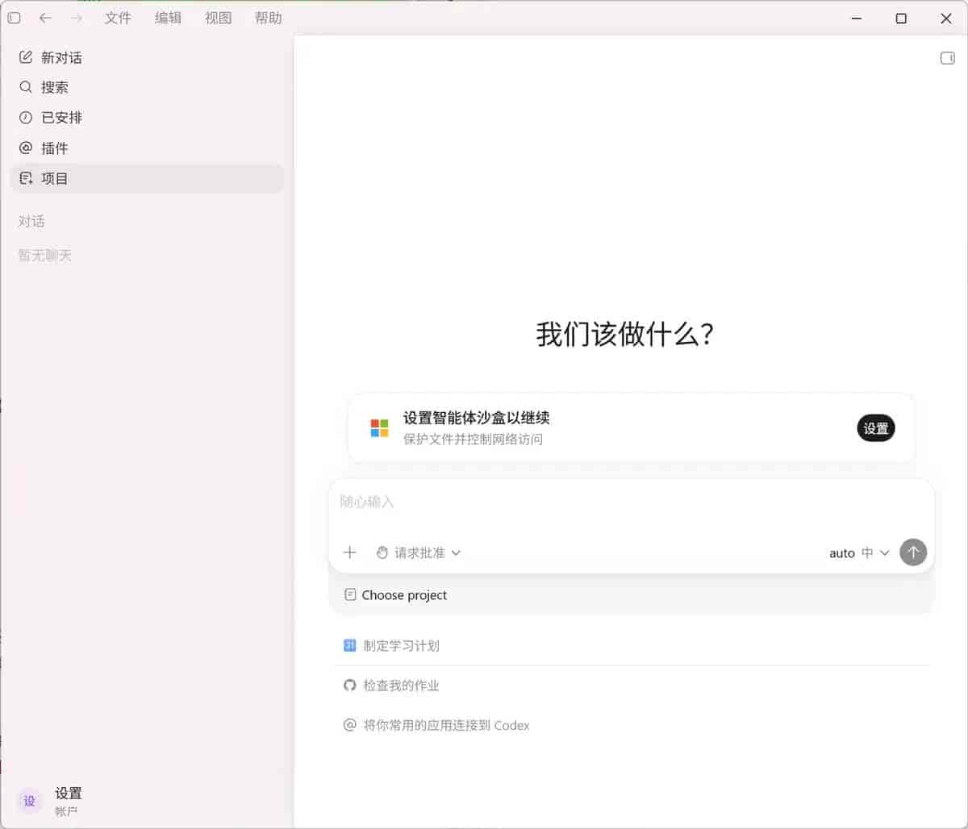Click the send arrow button

point(913,552)
